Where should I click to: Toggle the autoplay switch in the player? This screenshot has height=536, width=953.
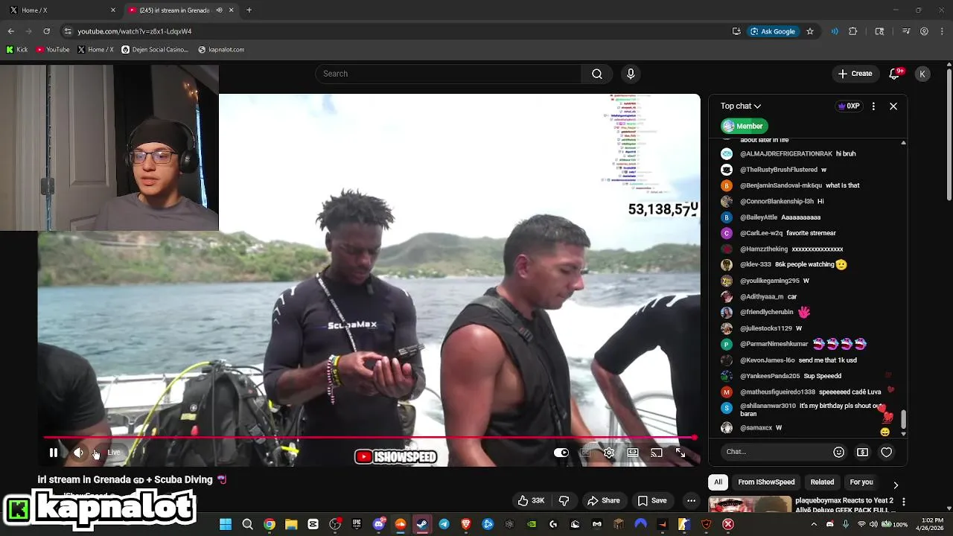coord(561,453)
